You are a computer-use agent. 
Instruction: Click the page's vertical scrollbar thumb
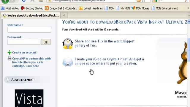pos(189,50)
